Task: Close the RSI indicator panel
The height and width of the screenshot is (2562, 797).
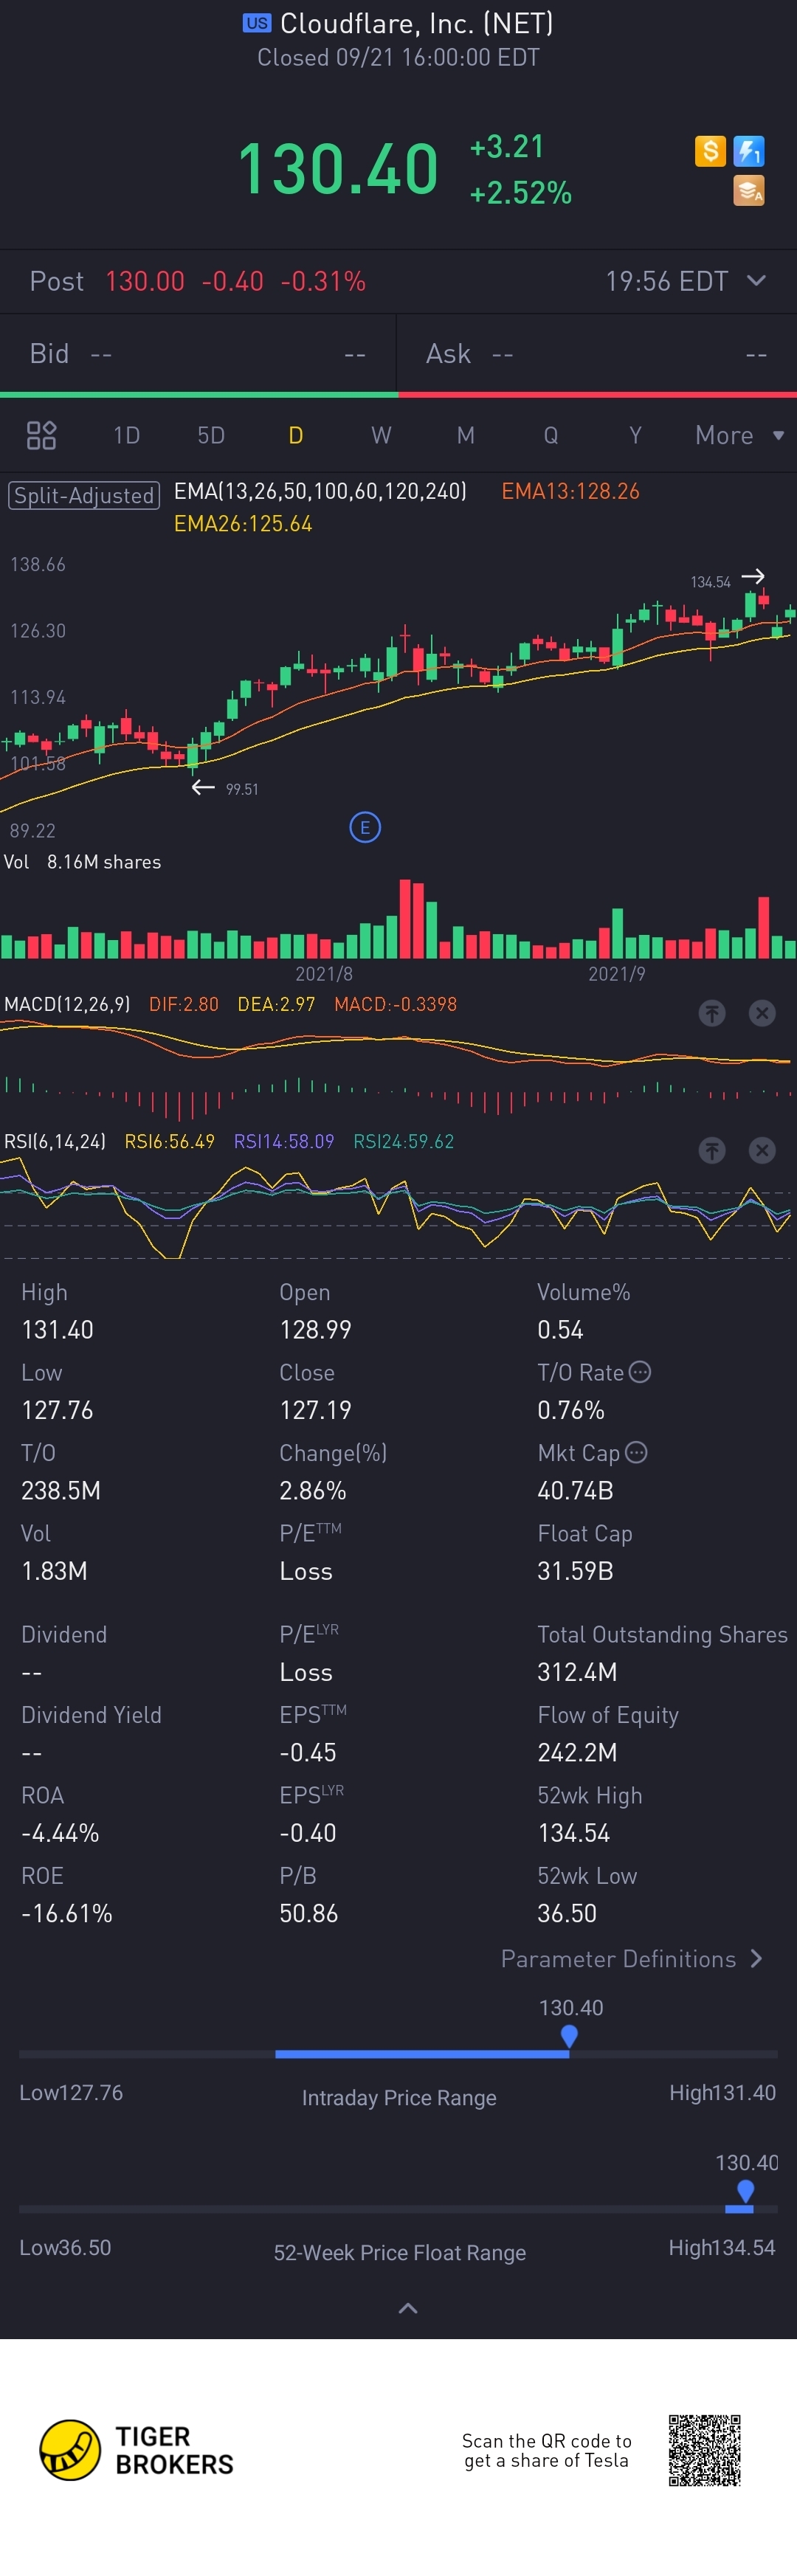Action: (762, 1150)
